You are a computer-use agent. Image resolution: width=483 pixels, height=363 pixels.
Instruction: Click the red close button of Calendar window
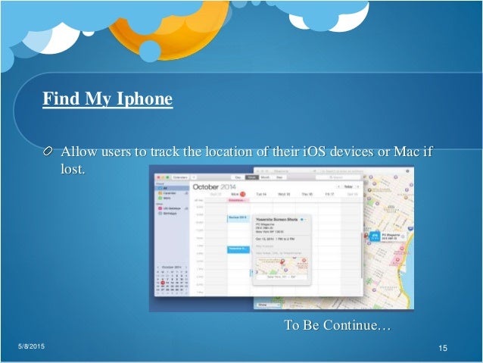[x=158, y=177]
